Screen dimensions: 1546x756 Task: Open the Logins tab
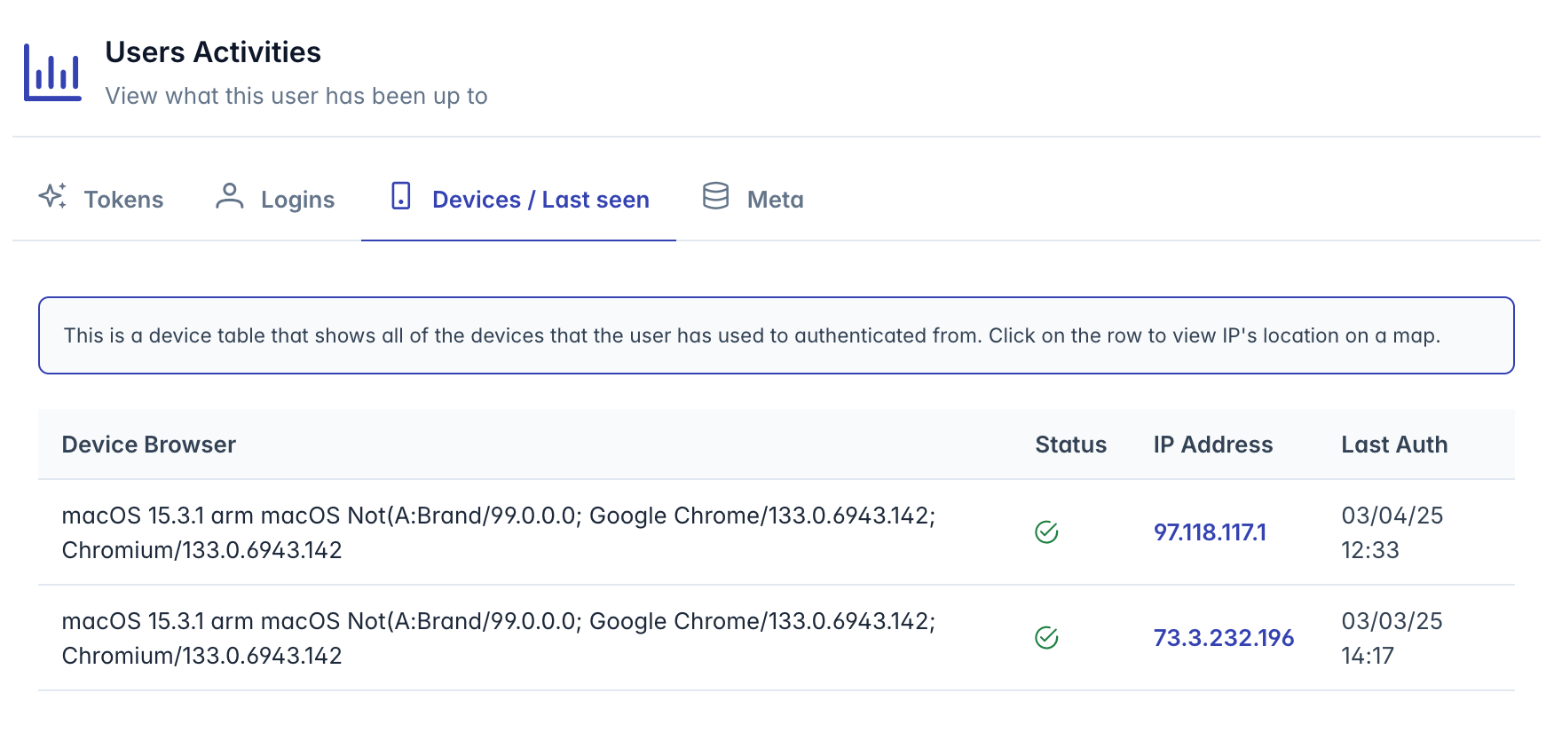(x=275, y=199)
